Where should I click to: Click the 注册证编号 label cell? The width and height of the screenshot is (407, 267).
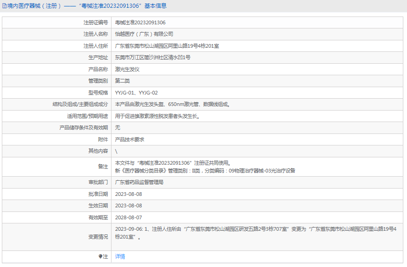pyautogui.click(x=95, y=22)
